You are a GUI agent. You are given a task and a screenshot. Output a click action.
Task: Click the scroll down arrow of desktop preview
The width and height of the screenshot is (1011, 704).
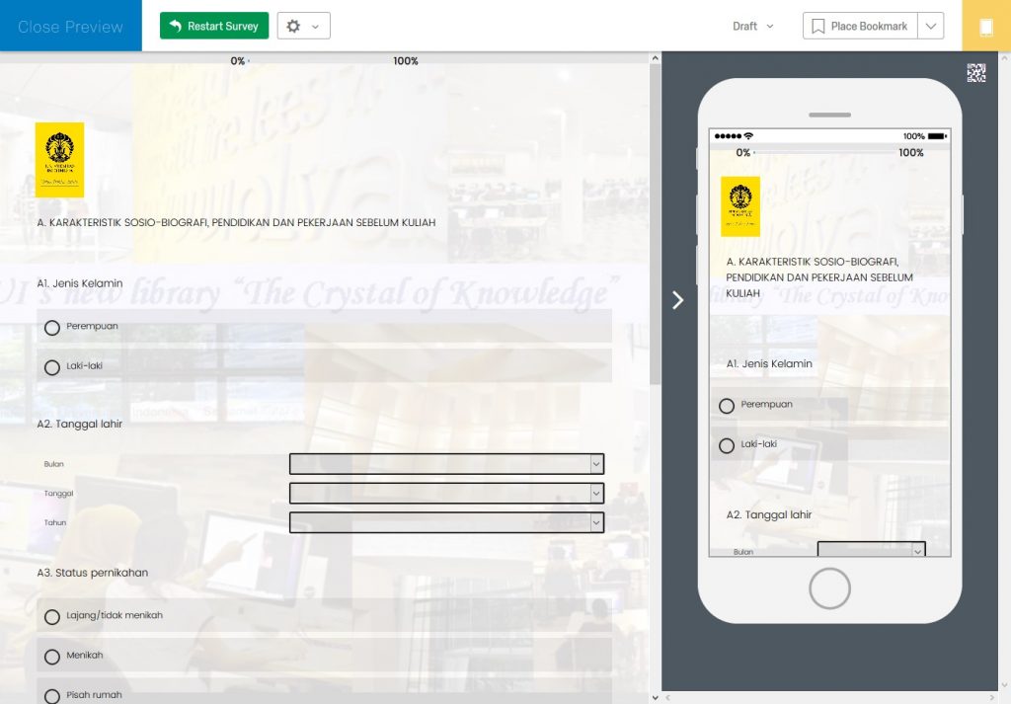coord(656,697)
